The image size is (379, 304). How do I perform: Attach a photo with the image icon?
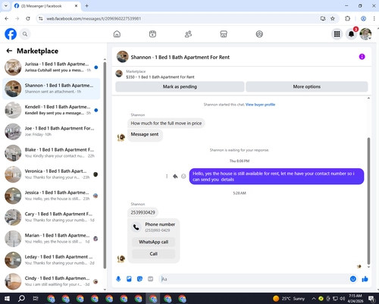point(129,279)
